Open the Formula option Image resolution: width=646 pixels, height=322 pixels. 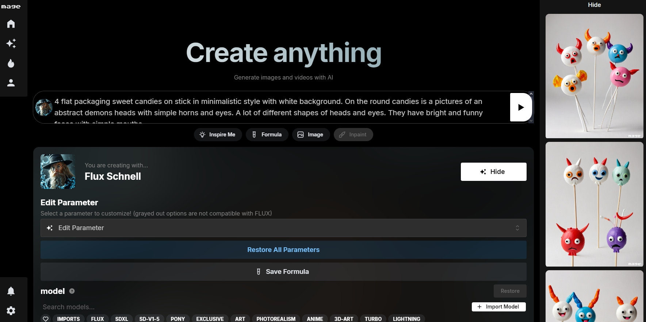pyautogui.click(x=267, y=135)
